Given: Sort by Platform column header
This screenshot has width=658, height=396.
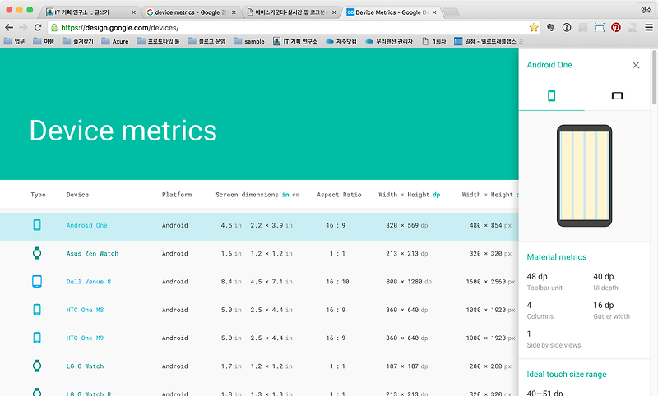Looking at the screenshot, I should point(177,195).
